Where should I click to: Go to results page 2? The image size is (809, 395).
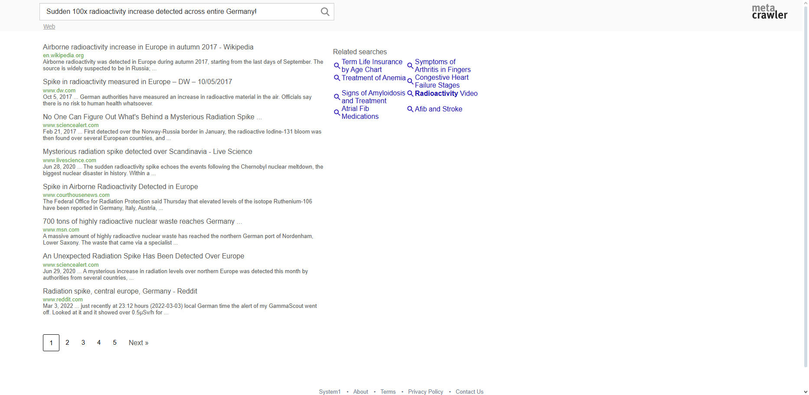point(67,343)
